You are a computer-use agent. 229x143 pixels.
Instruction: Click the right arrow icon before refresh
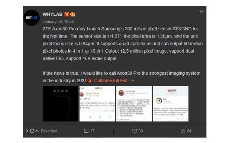point(27,131)
